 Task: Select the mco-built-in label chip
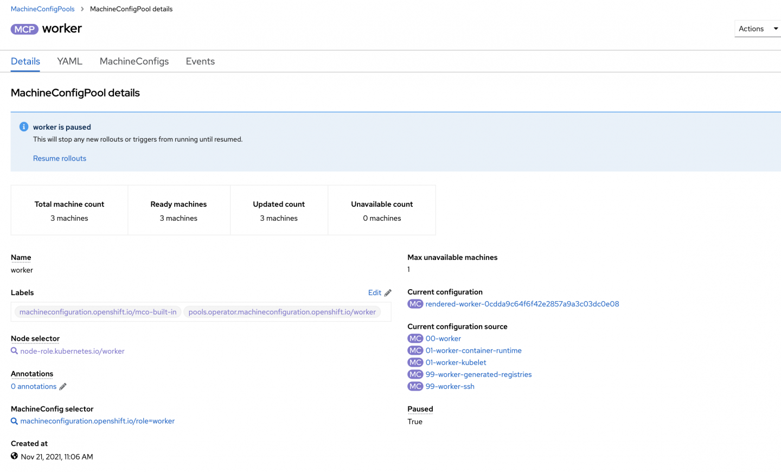click(98, 312)
